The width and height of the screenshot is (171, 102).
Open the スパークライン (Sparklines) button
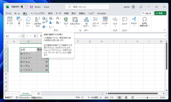coord(95,22)
